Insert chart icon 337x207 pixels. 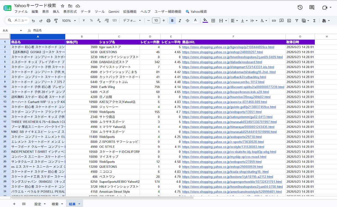click(289, 21)
